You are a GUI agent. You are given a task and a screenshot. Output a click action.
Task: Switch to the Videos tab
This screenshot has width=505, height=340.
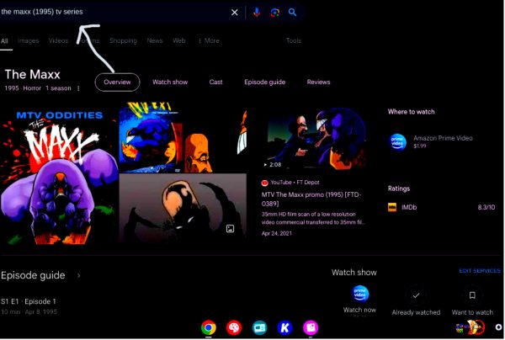pyautogui.click(x=58, y=41)
